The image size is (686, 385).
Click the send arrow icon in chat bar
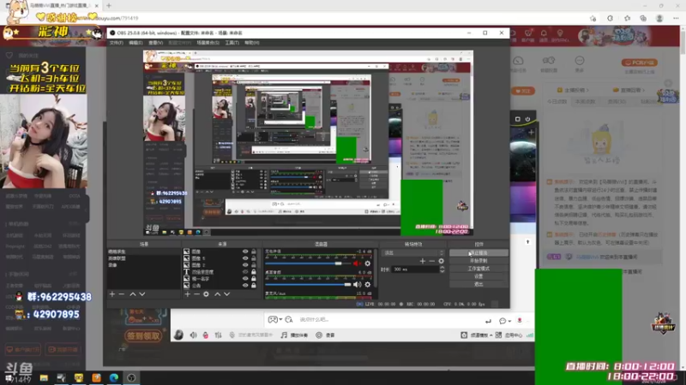pos(488,321)
